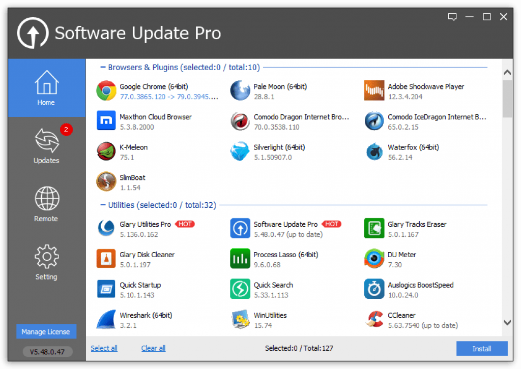Open the Setting tab
Viewport: 521px width, 369px height.
click(47, 262)
